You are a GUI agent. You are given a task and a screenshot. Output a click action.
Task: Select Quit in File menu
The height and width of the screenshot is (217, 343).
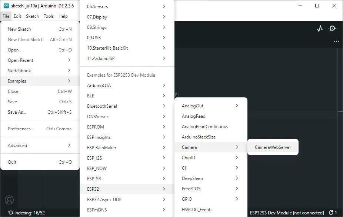(x=40, y=162)
